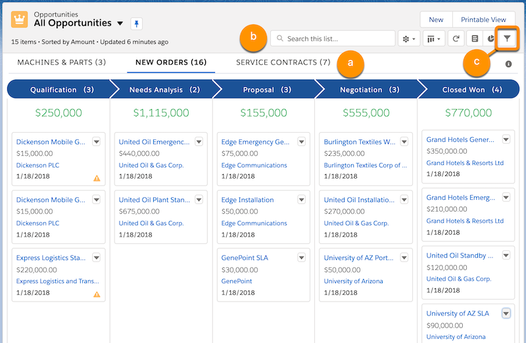This screenshot has height=343, width=526.
Task: Open University of AZ SLA card menu
Action: click(506, 313)
